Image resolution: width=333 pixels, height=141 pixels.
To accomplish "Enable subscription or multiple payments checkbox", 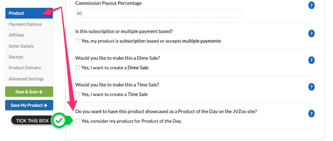I will [77, 41].
